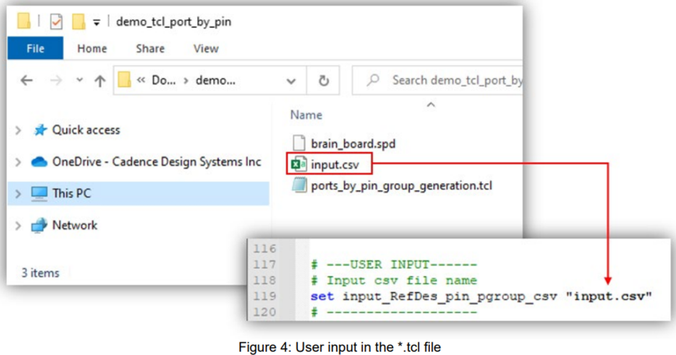Click the search magnifier icon
The image size is (676, 355).
click(x=373, y=80)
